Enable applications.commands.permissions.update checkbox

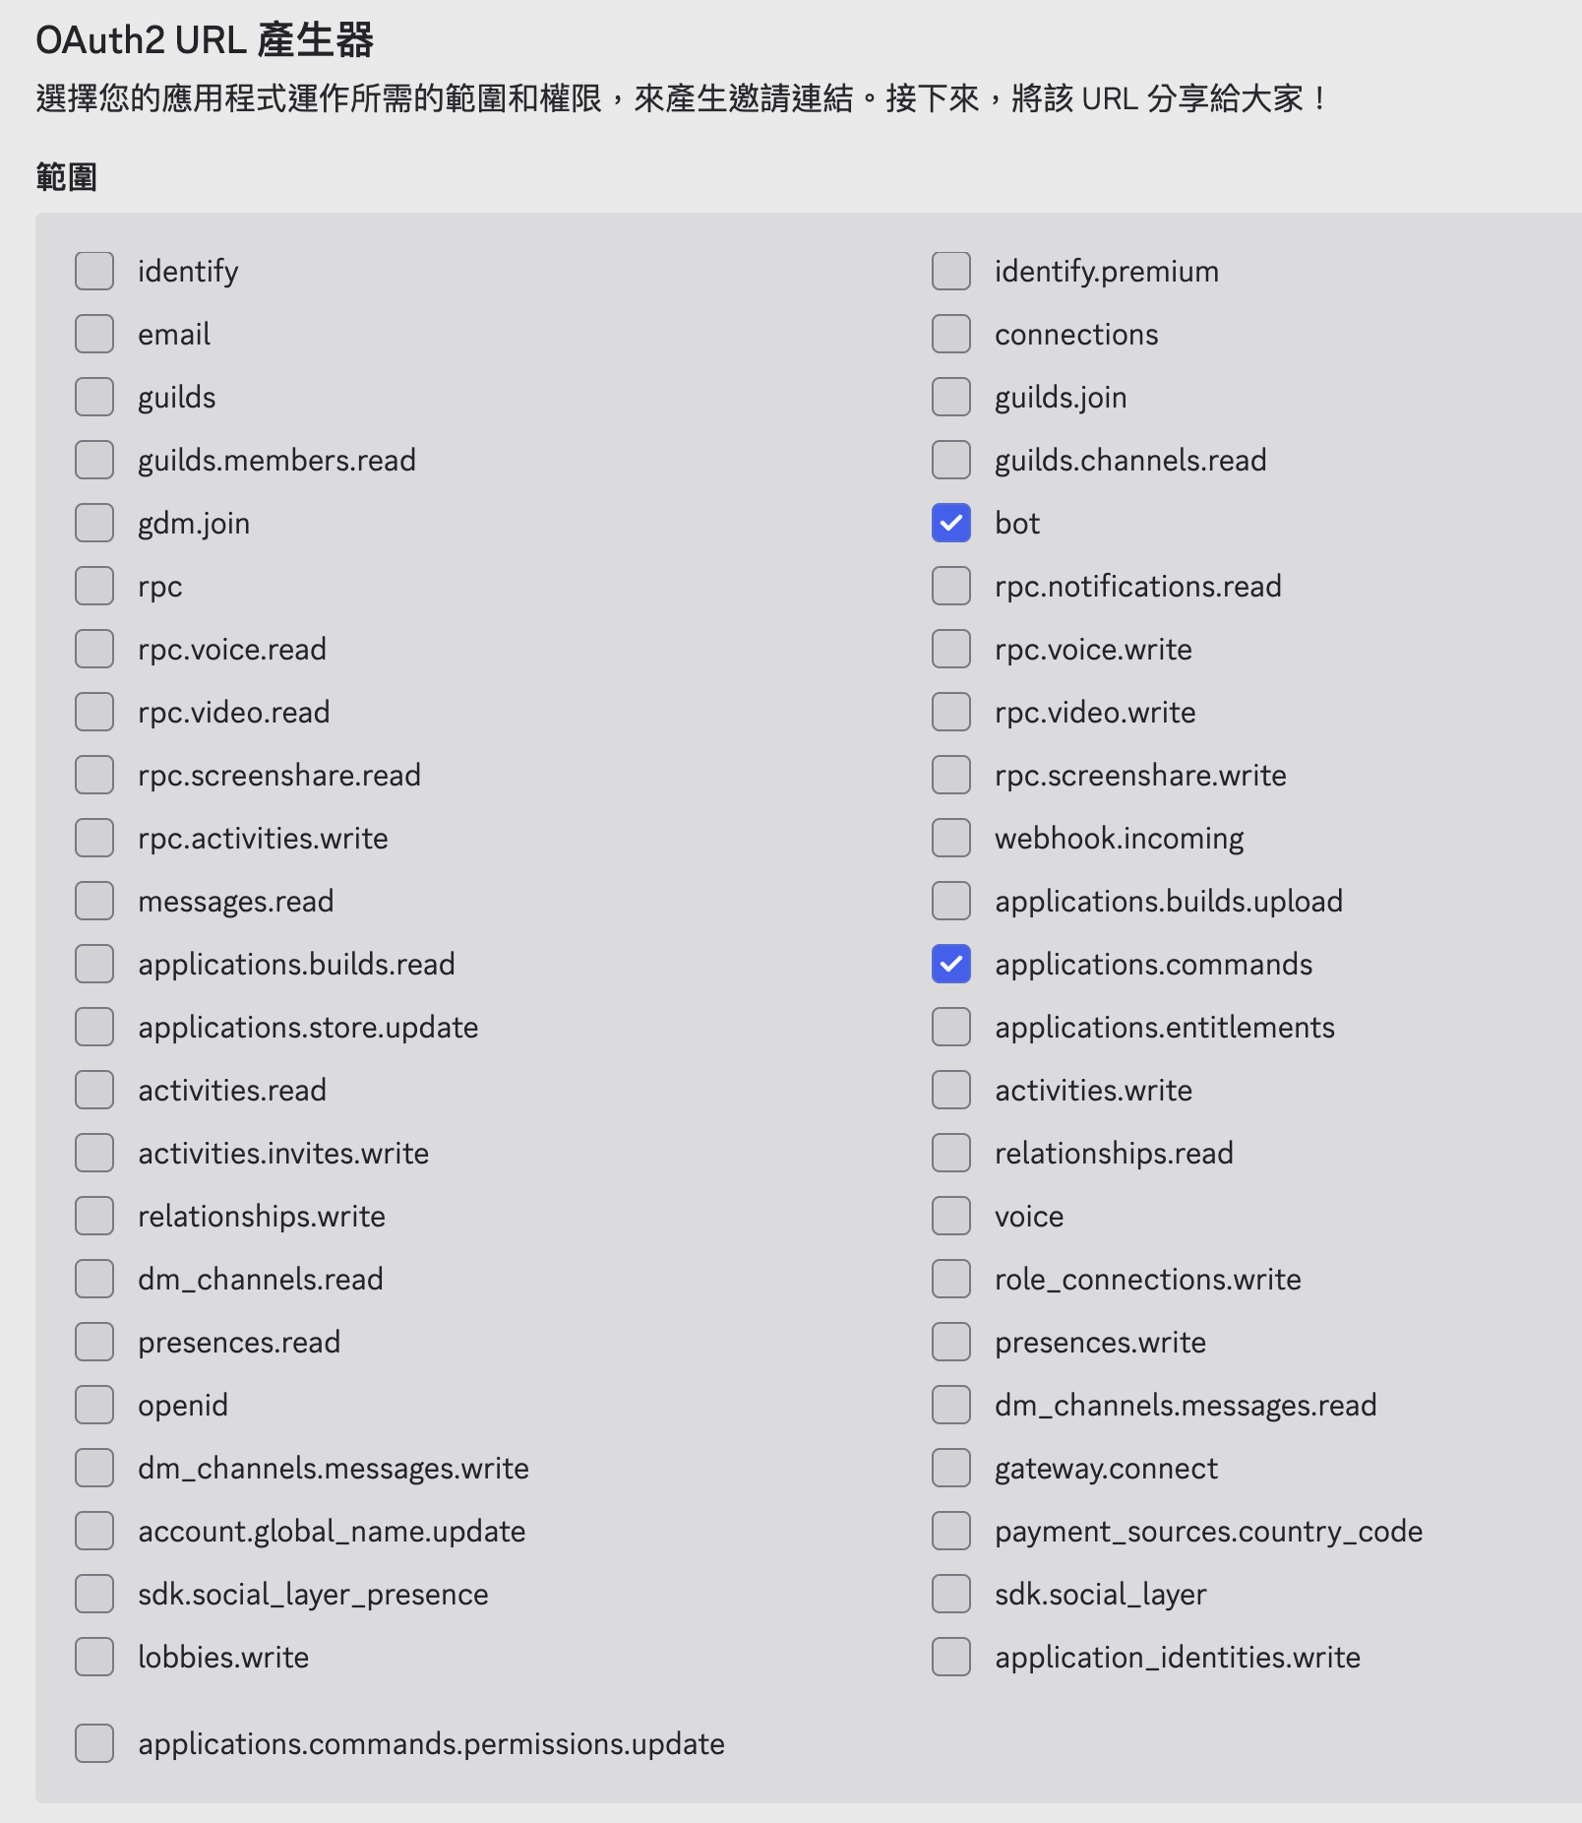tap(94, 1744)
